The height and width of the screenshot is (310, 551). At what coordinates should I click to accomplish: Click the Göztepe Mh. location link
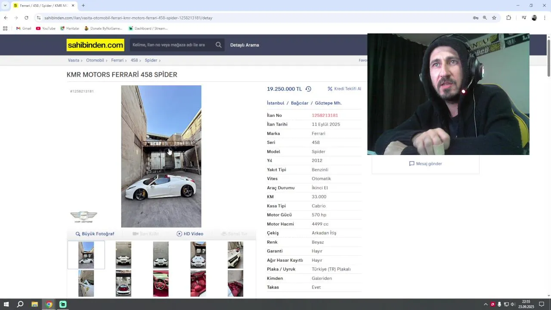(328, 103)
